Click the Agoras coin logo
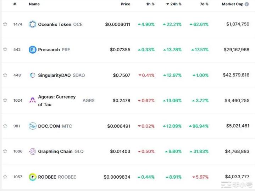Viewport: 255px width, 191px height. coord(33,100)
